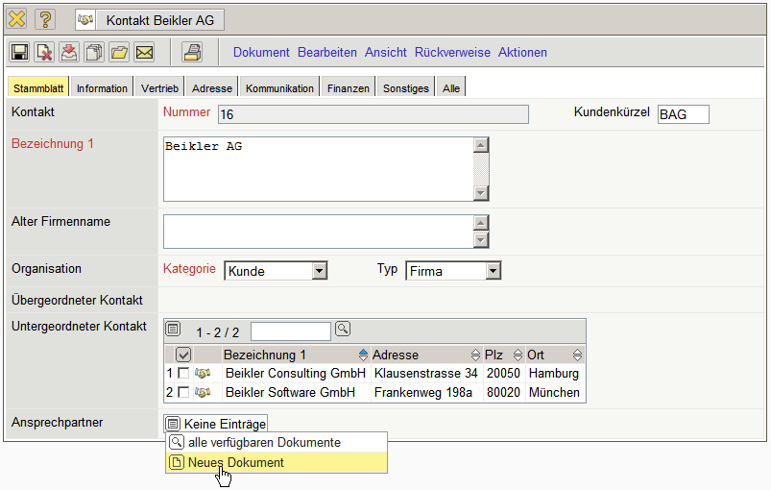Screen dimensions: 771x490
Task: Open the Rückverweise menu link
Action: [x=452, y=52]
